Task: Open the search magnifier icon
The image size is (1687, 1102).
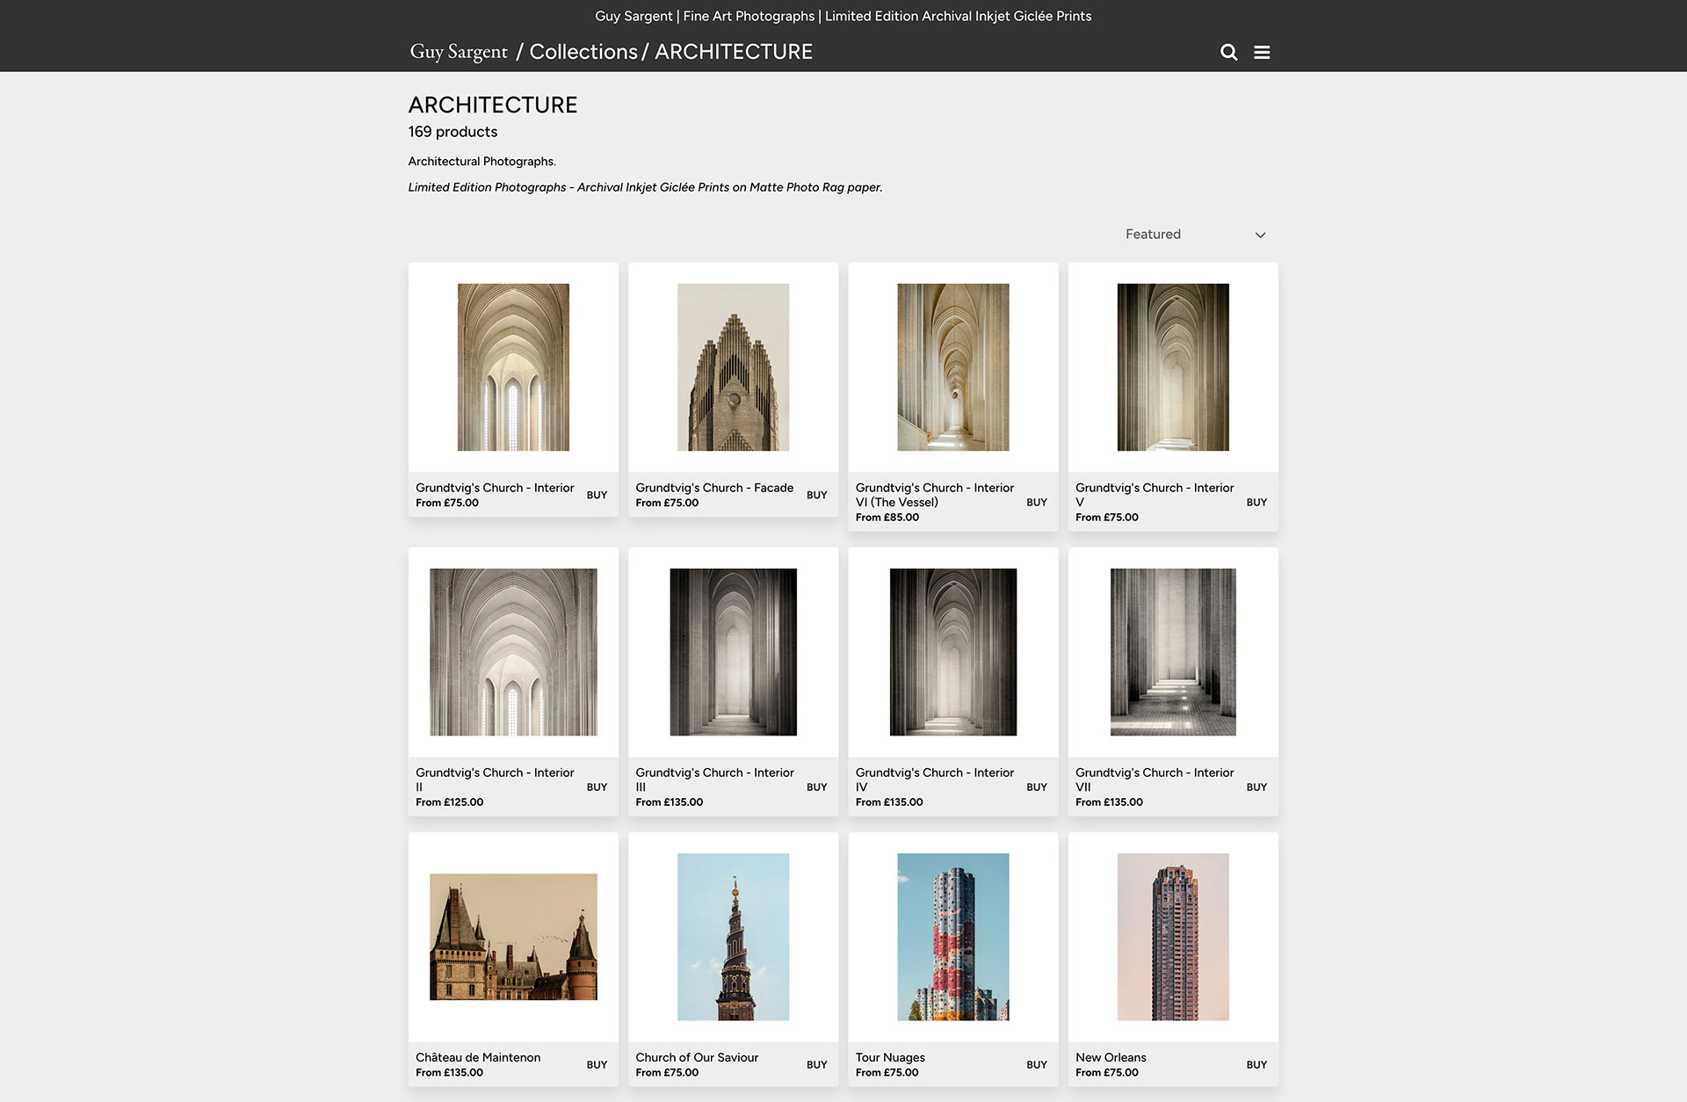Action: (1228, 53)
